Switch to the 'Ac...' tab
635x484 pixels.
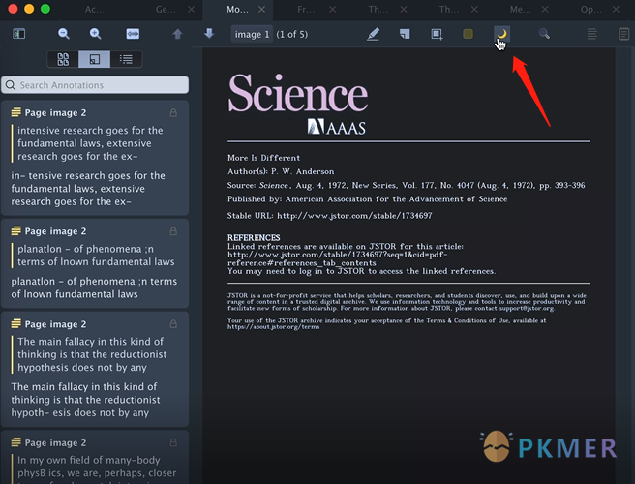point(94,10)
